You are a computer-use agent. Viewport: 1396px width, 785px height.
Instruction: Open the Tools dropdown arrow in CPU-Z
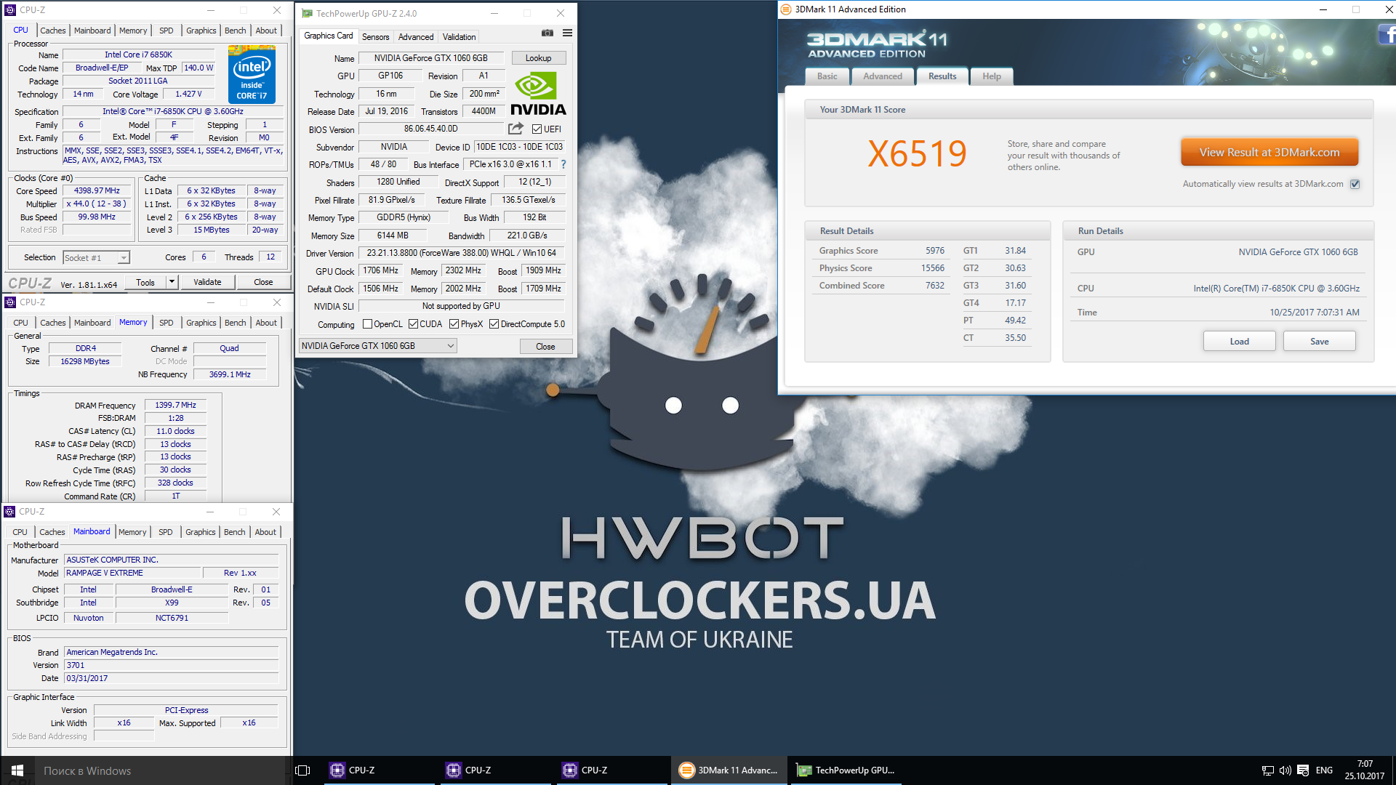click(x=172, y=282)
